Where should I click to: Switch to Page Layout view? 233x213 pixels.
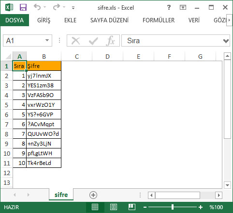[114, 207]
